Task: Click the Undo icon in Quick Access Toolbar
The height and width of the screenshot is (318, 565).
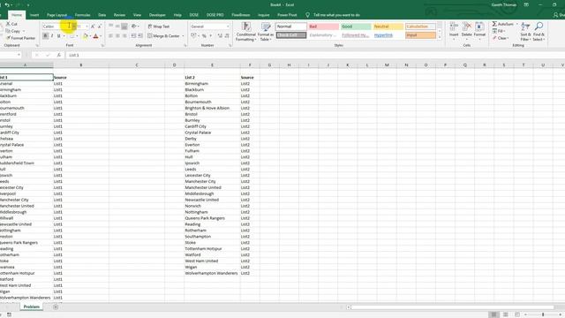Action: click(7, 5)
